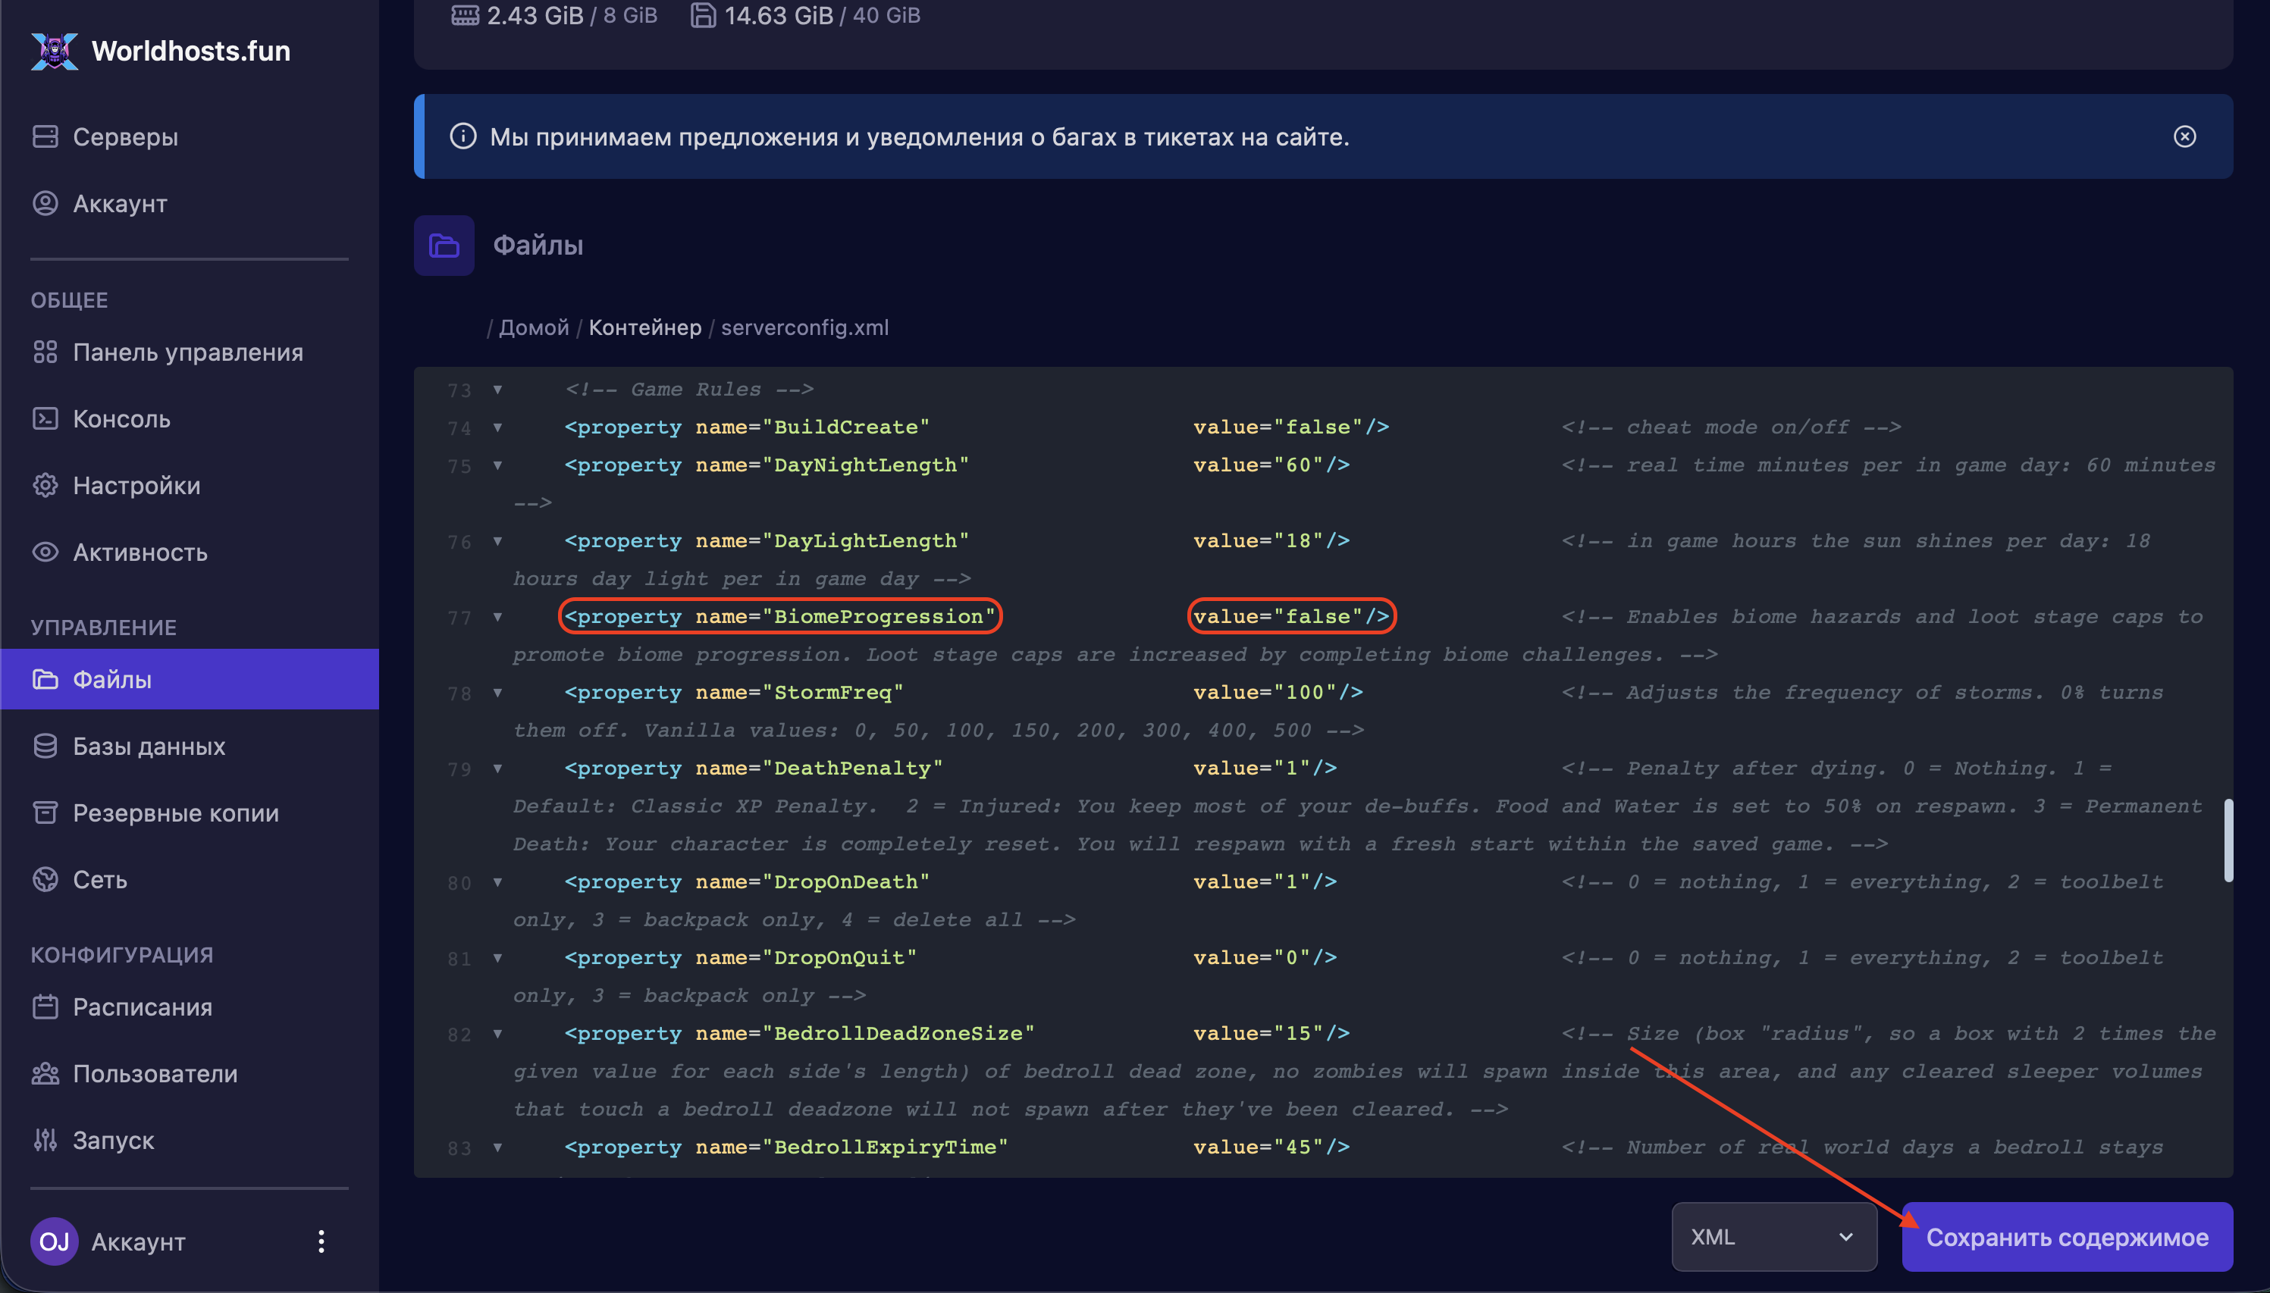
Task: Navigate to Домой breadcrumb link
Action: click(533, 327)
